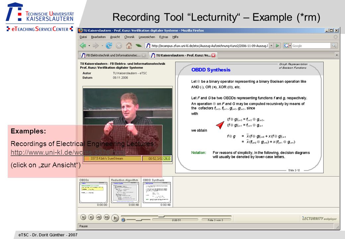Open the Lesezeichen menu

coord(147,37)
